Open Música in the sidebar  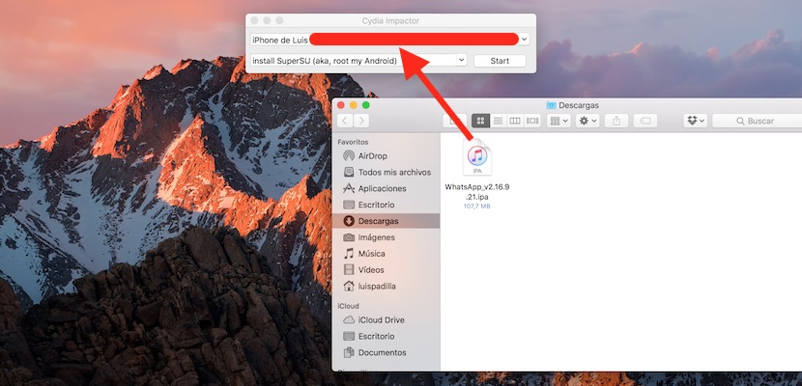click(x=387, y=253)
